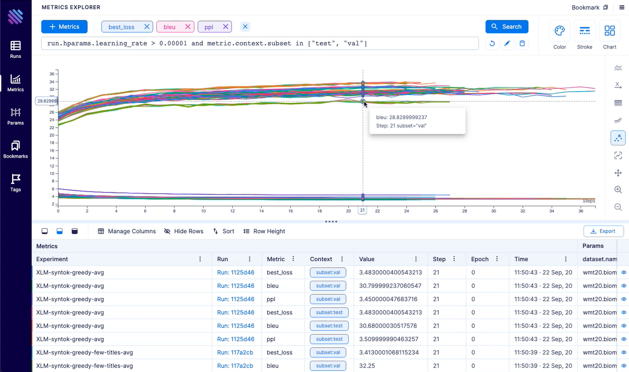Open the smoothing options icon

click(x=618, y=120)
